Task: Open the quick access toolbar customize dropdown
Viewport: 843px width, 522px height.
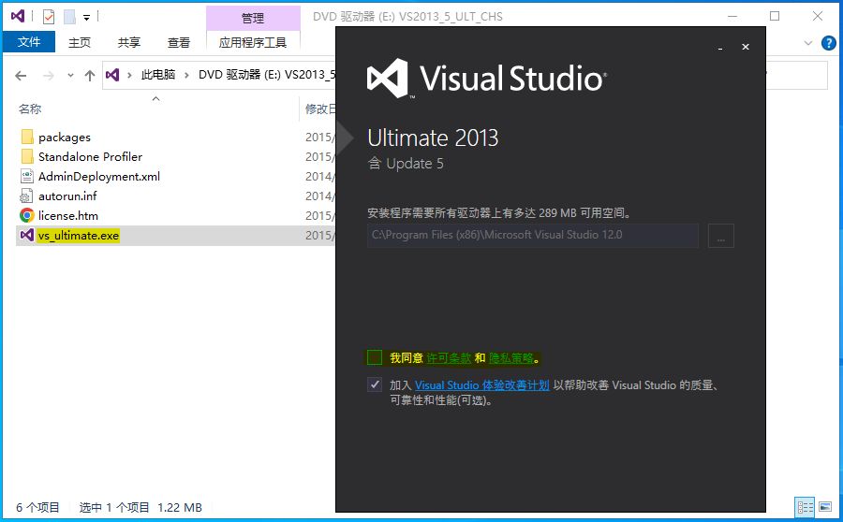Action: point(86,17)
